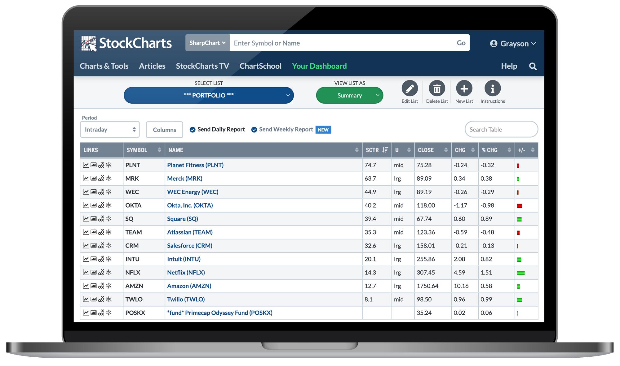
Task: Sort table by CHG column
Action: tap(465, 150)
